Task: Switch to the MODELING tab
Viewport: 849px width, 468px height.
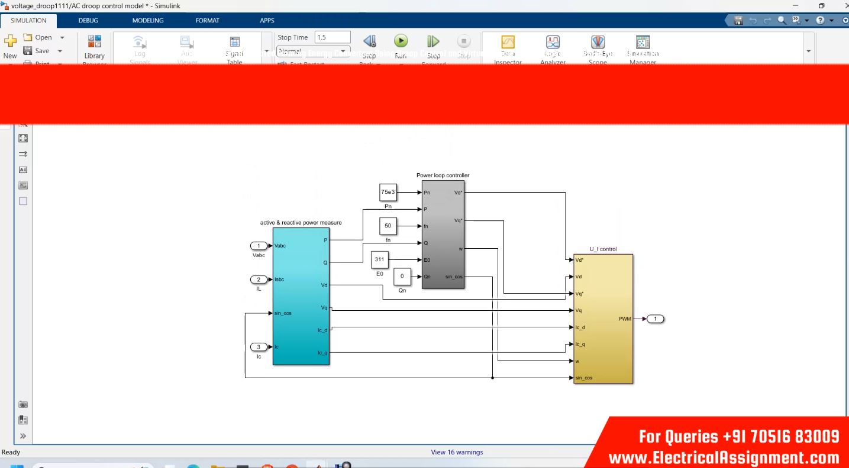Action: [147, 21]
